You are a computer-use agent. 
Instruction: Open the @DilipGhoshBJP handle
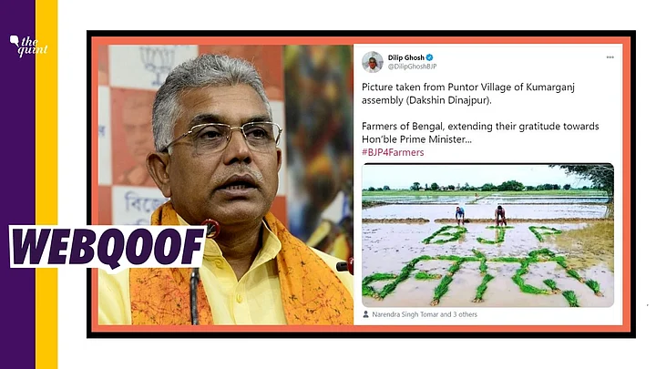pos(412,67)
